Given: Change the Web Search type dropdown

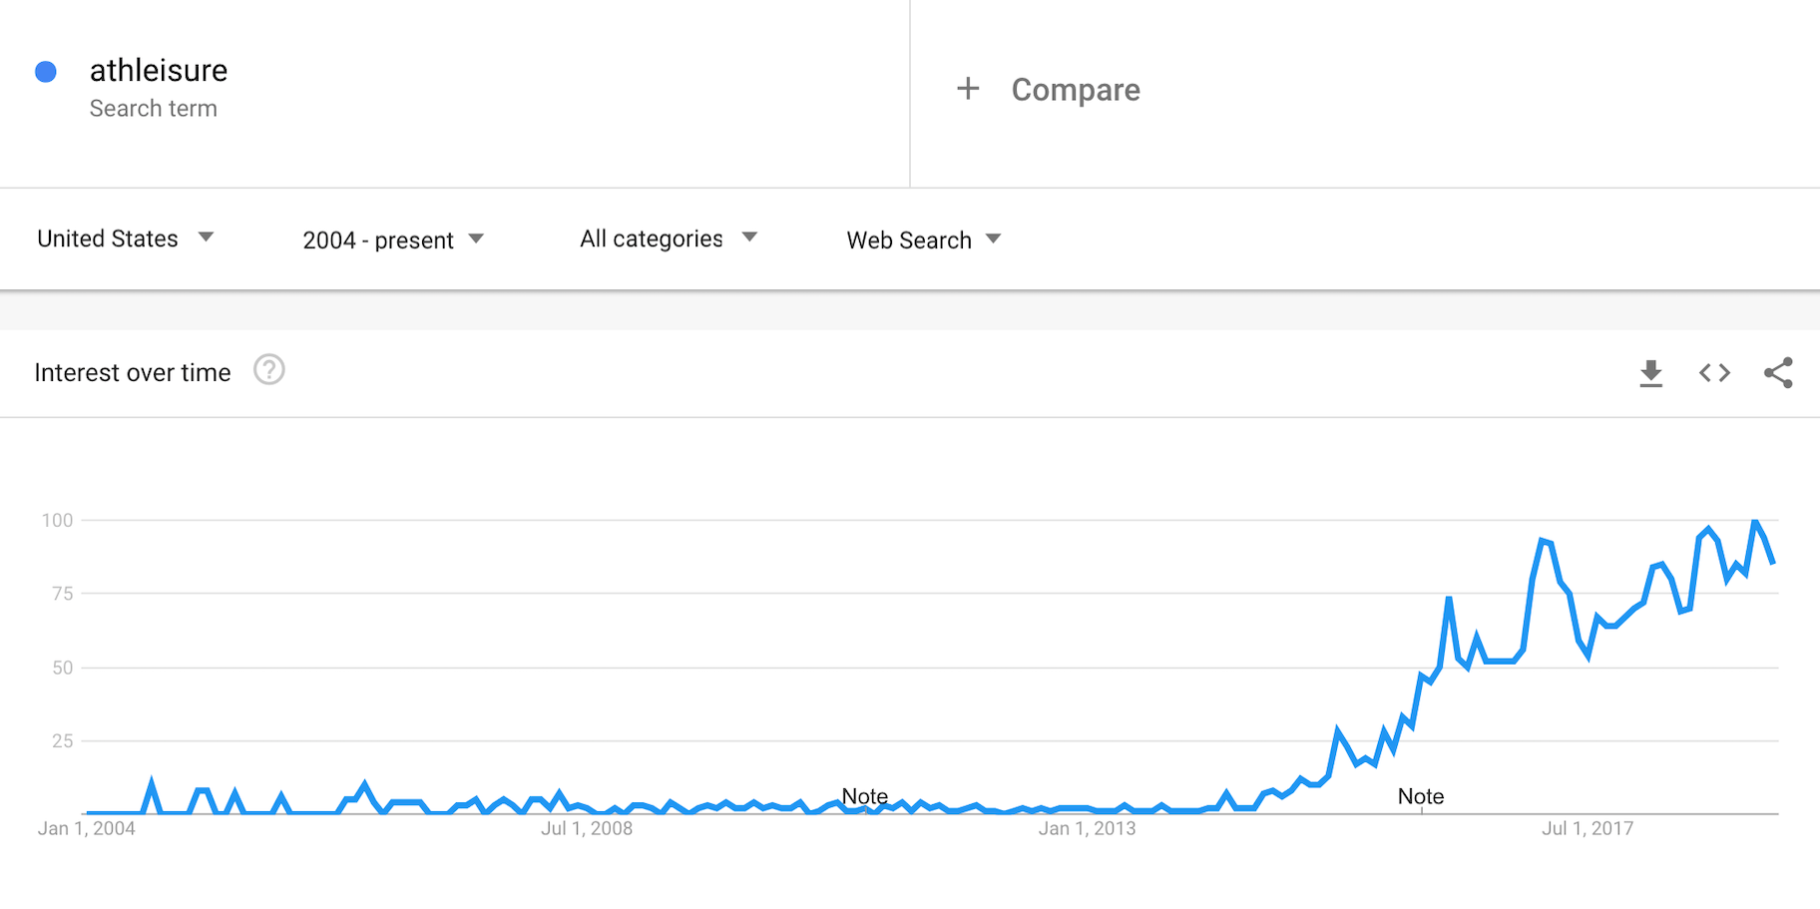Looking at the screenshot, I should (923, 239).
